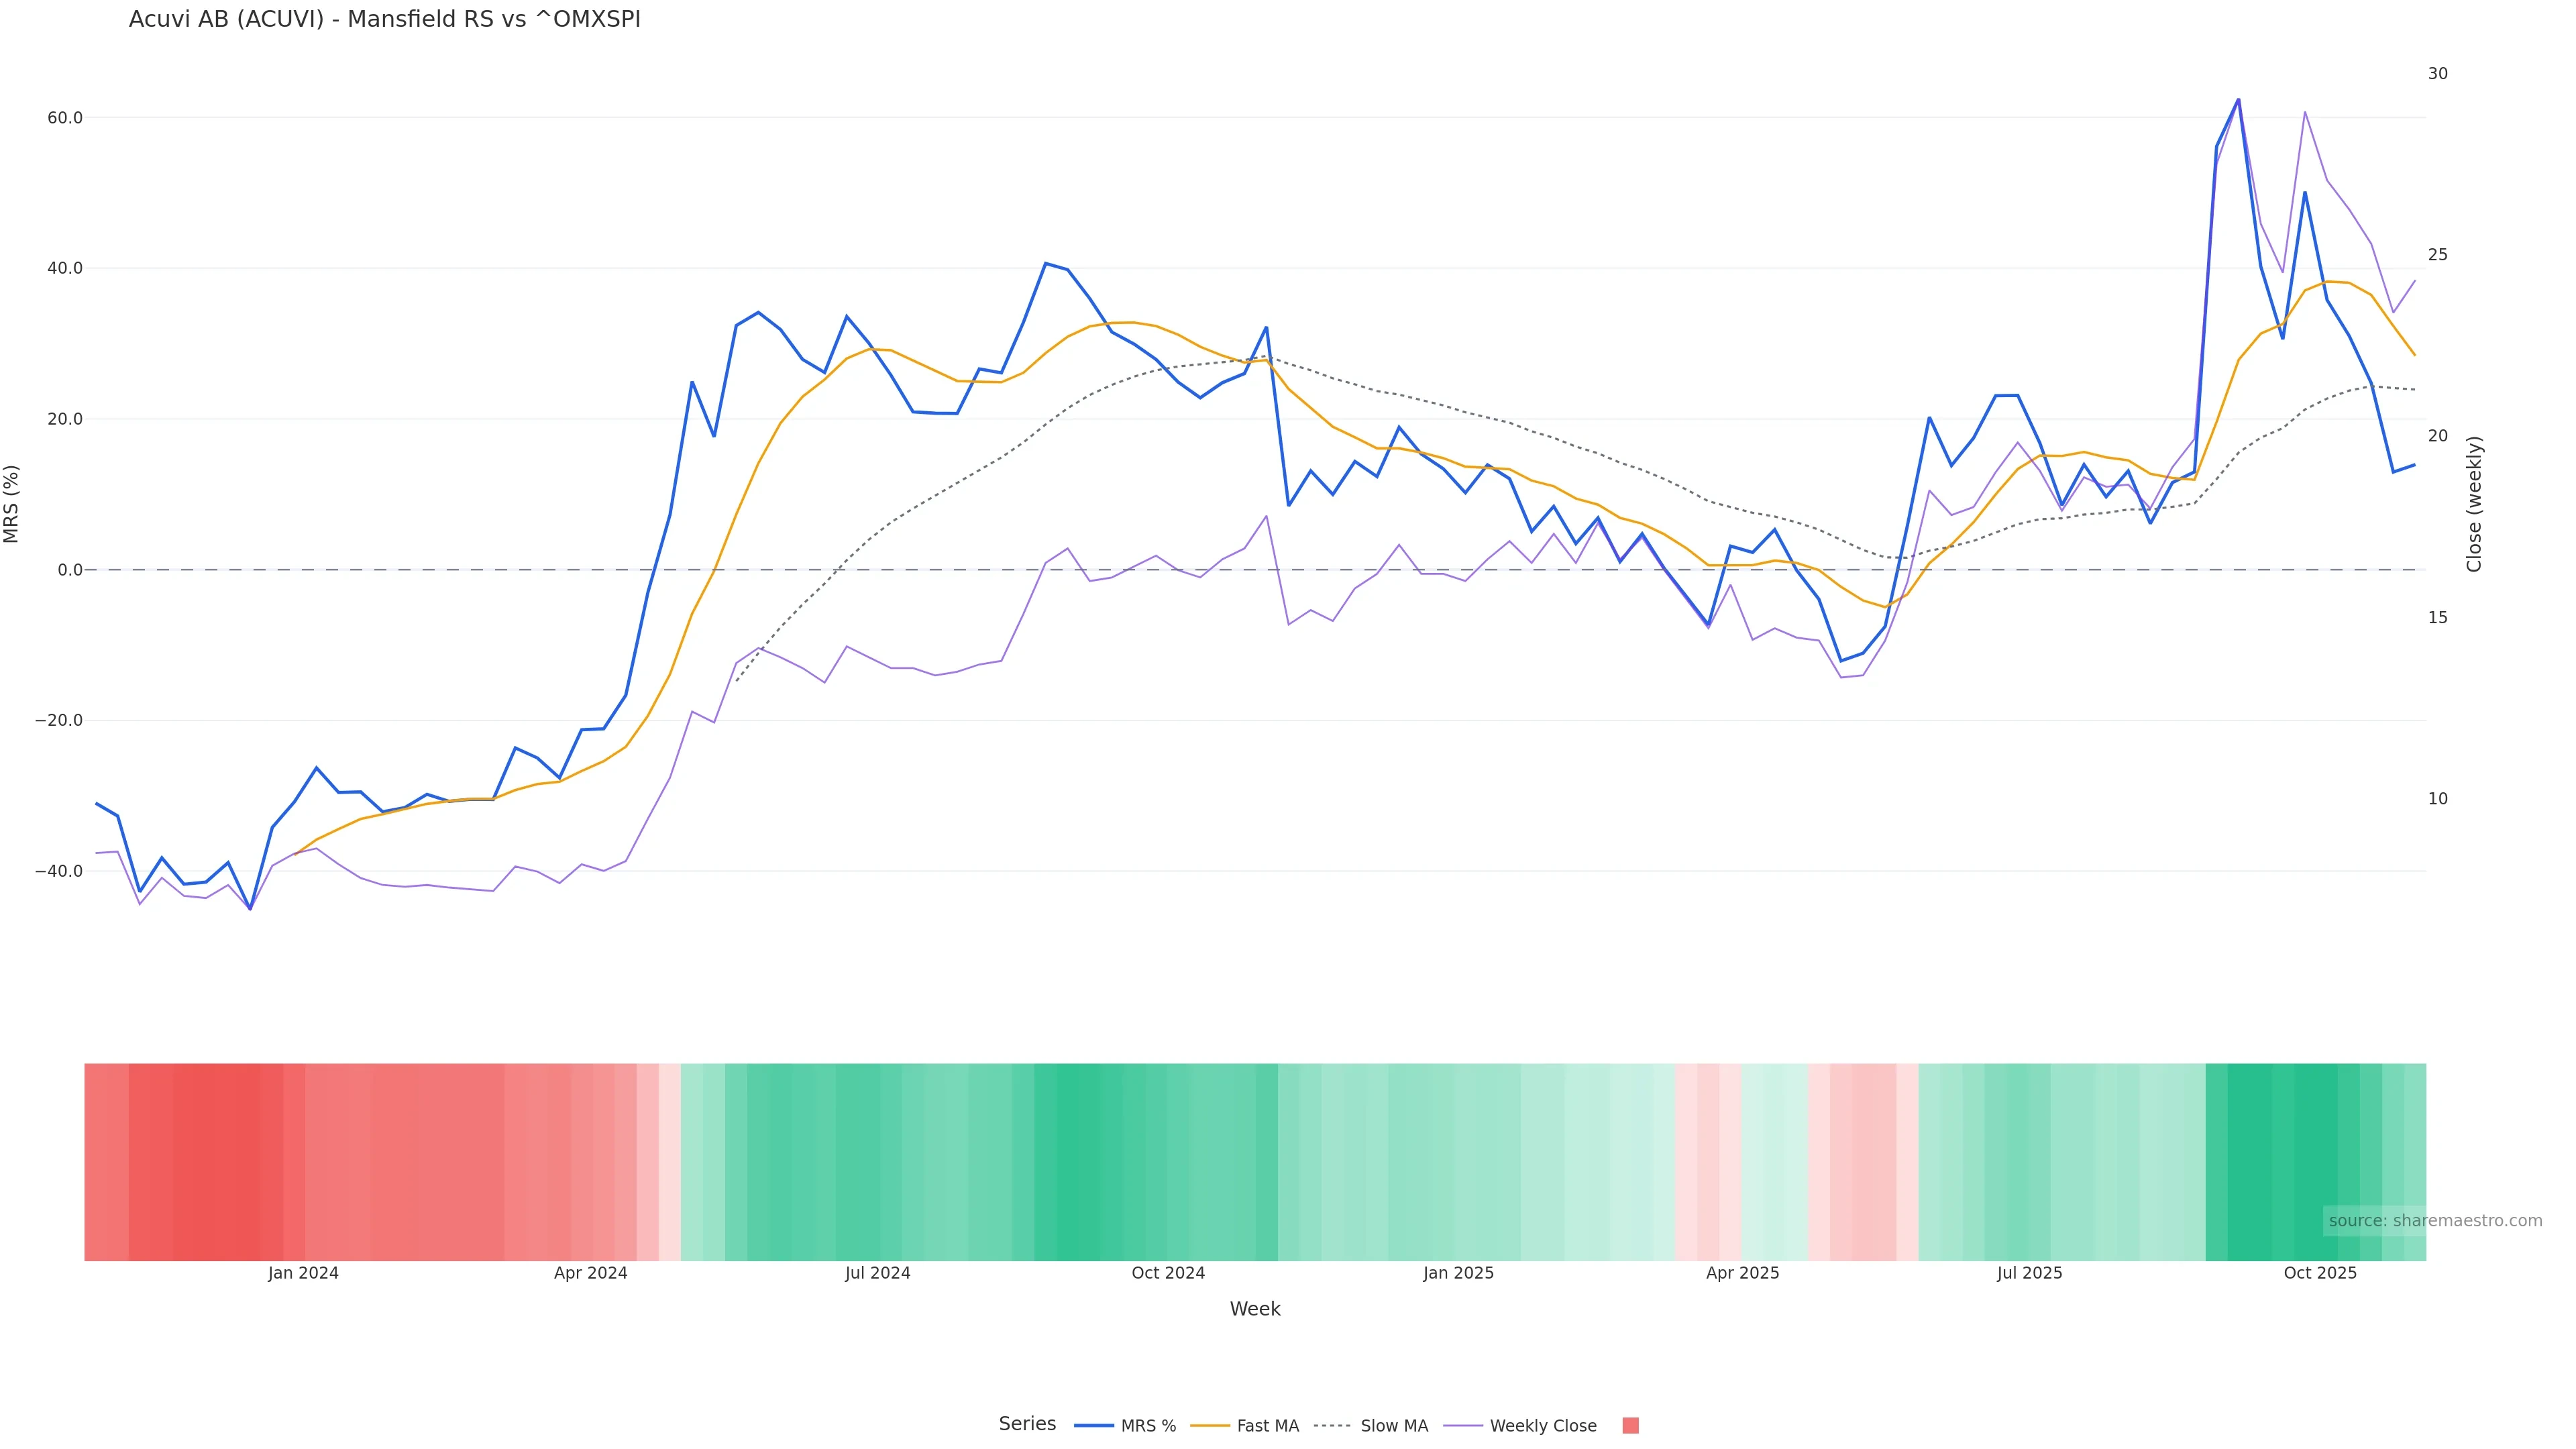Click the Oct 2025 x-axis tick label
Screen dimensions: 2576x1449
point(2320,1273)
